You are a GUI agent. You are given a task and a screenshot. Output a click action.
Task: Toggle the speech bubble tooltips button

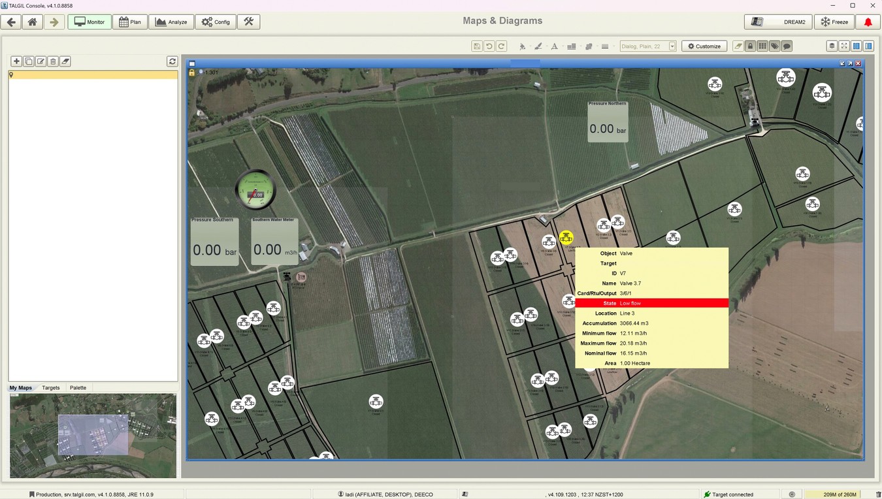pos(787,46)
